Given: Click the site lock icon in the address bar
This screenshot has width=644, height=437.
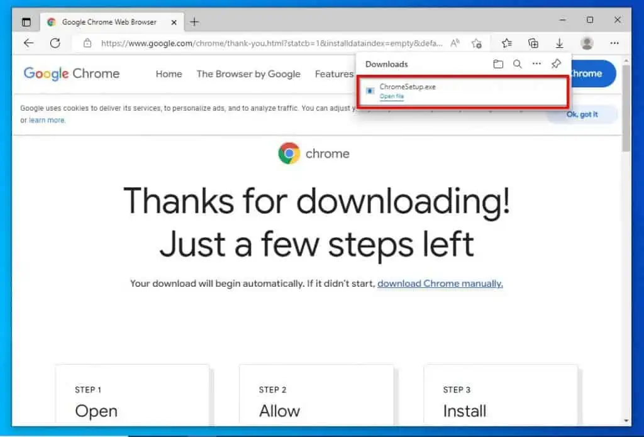Looking at the screenshot, I should coord(87,43).
